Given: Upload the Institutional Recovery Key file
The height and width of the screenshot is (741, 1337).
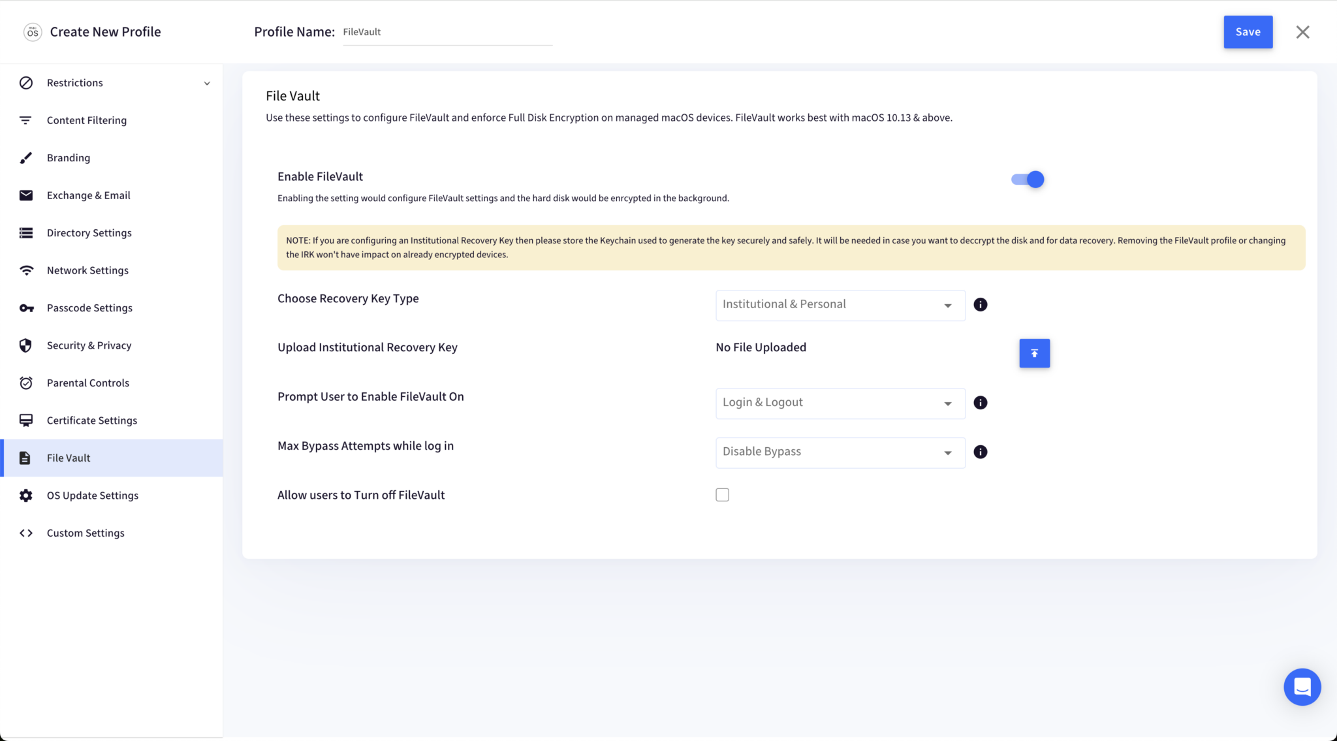Looking at the screenshot, I should coord(1035,353).
